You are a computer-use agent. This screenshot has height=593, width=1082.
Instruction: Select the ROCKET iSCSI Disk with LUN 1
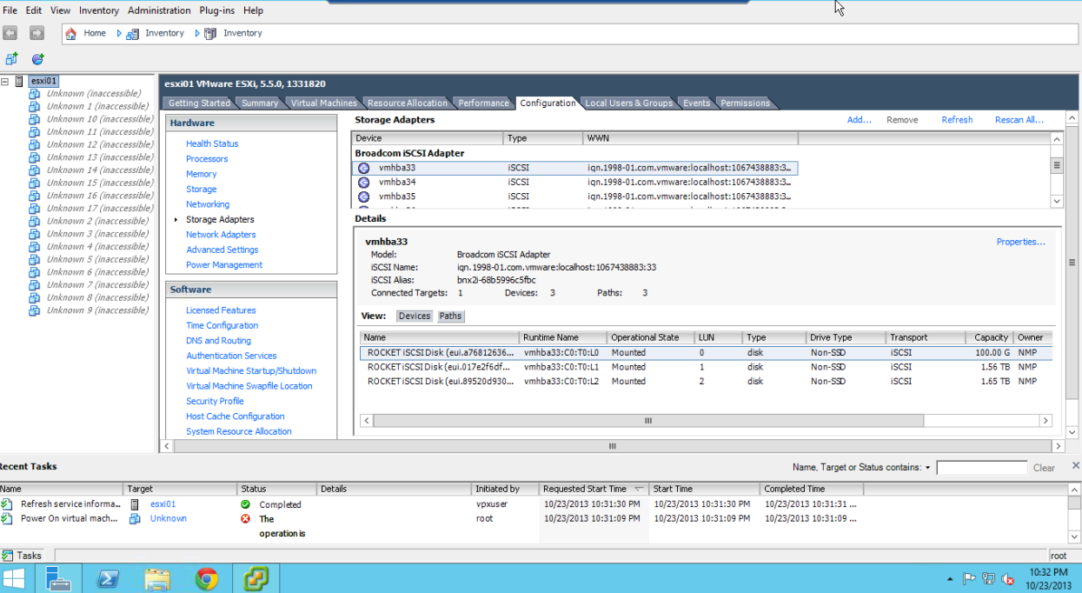[x=705, y=367]
